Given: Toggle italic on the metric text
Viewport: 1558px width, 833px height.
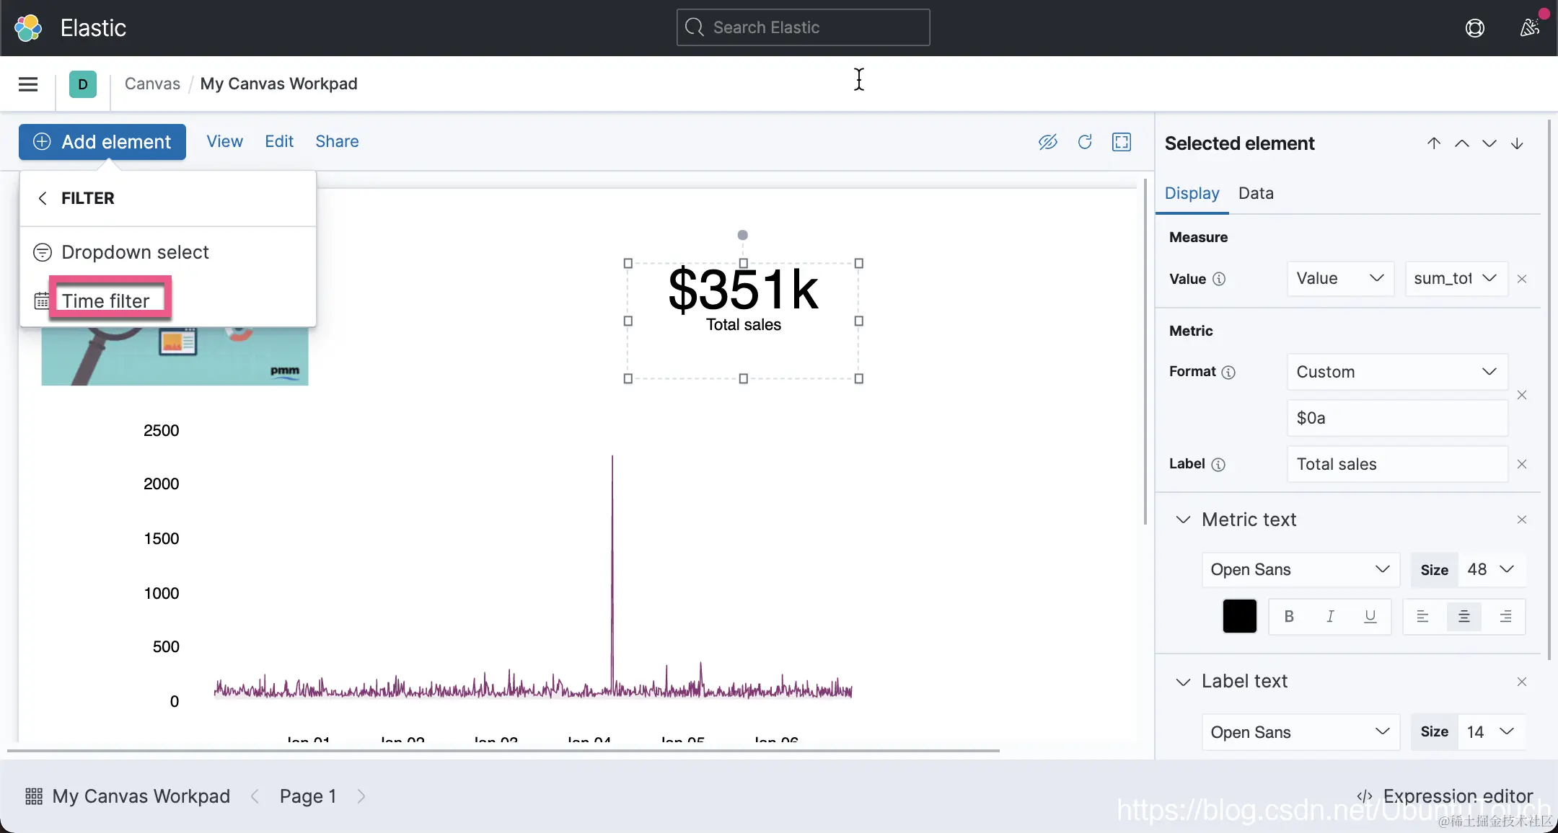Looking at the screenshot, I should point(1330,616).
